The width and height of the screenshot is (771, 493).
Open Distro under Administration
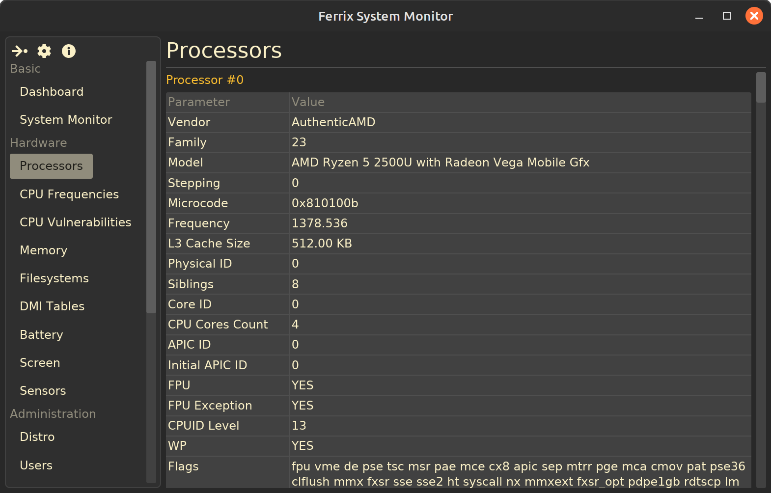(37, 437)
